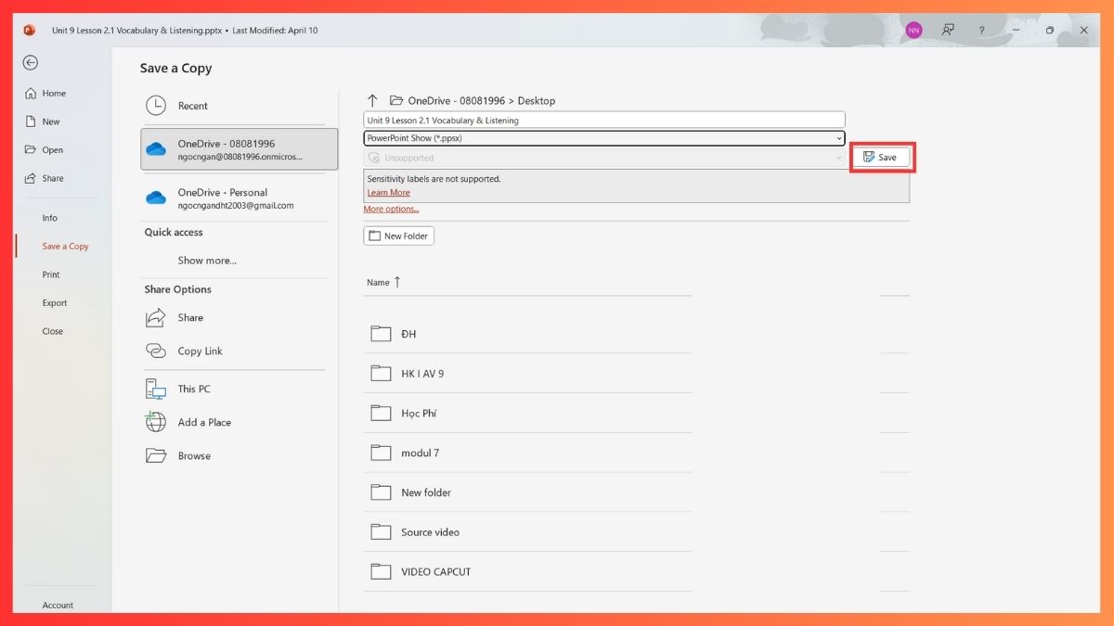Open the Learn More link
This screenshot has height=626, width=1114.
tap(388, 192)
